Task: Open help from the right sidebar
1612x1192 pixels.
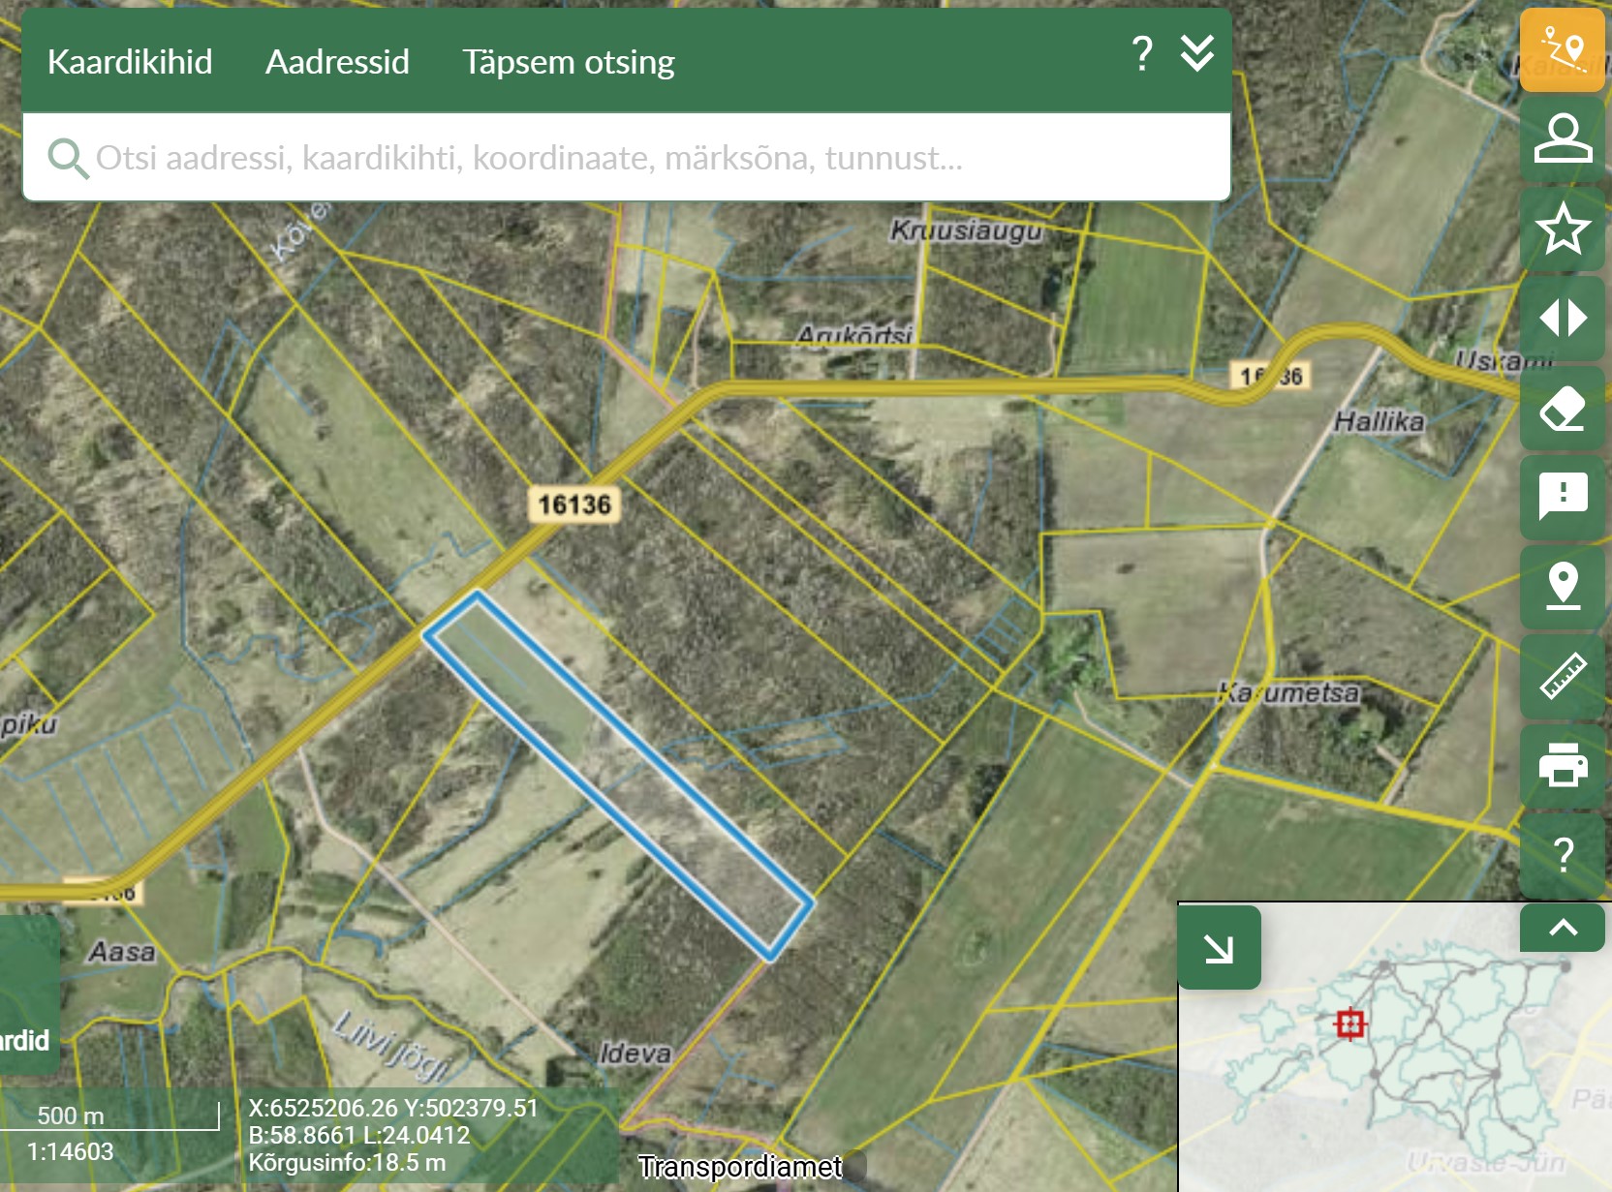Action: [x=1562, y=855]
